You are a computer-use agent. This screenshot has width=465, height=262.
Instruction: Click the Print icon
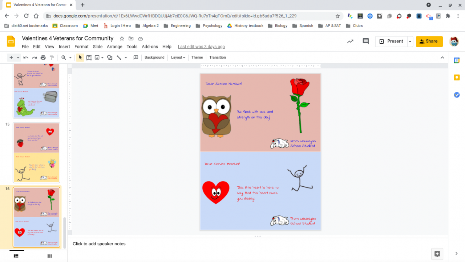43,57
